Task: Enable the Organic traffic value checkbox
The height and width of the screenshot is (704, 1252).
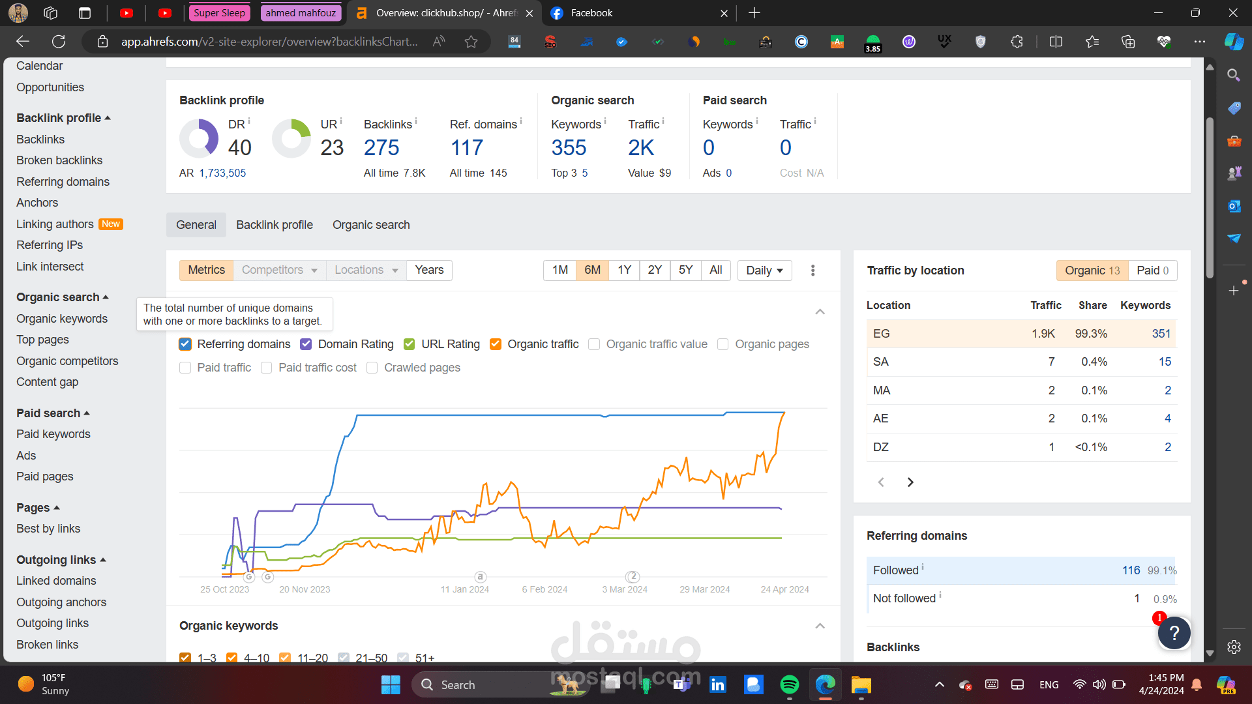Action: click(x=594, y=344)
